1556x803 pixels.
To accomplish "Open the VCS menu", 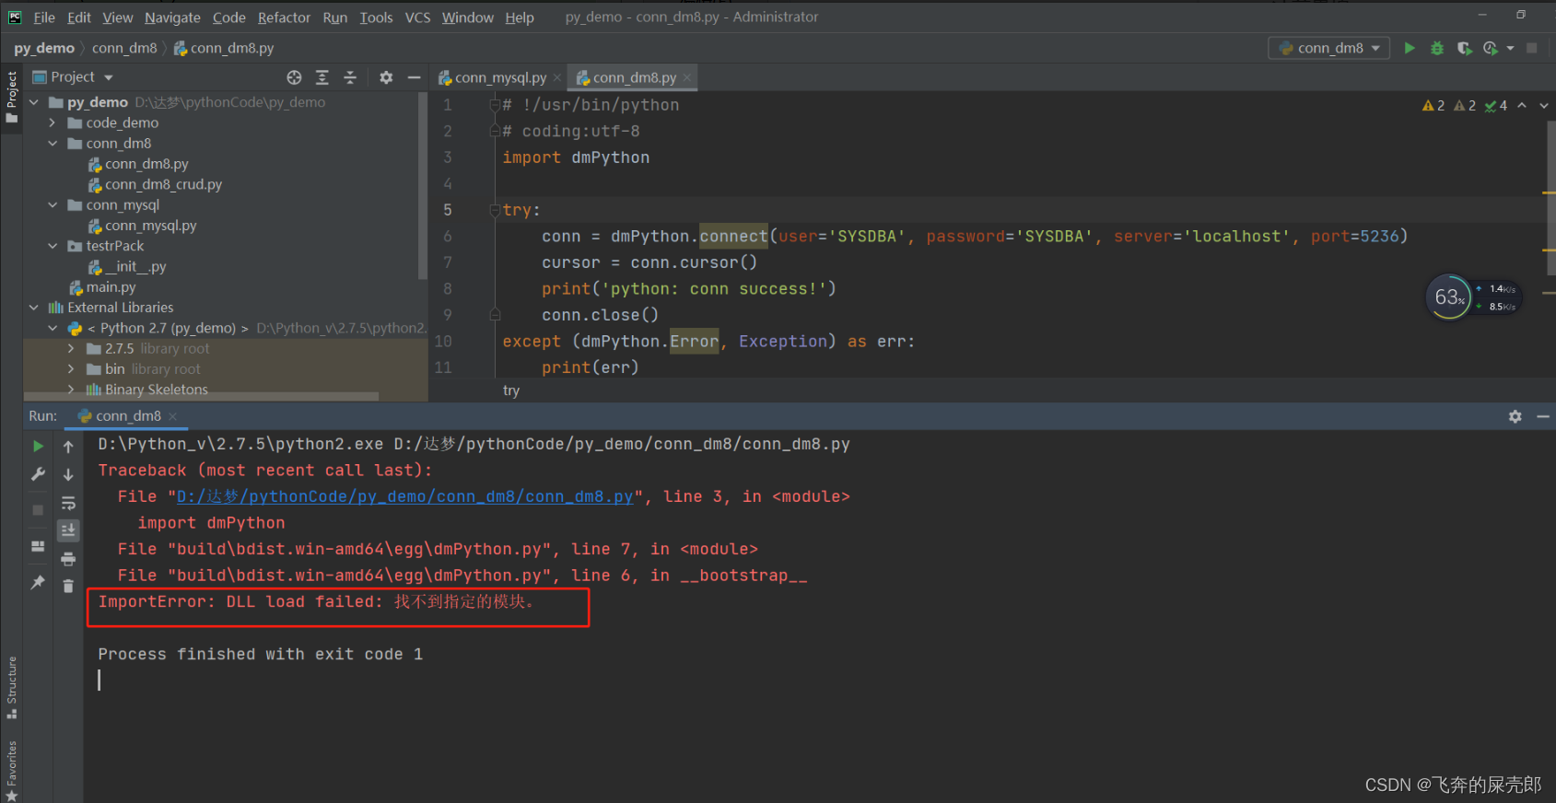I will [417, 17].
